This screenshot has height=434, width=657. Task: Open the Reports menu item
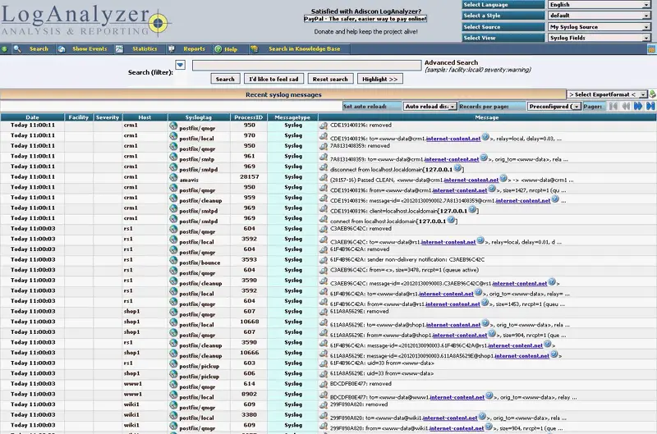click(x=194, y=49)
